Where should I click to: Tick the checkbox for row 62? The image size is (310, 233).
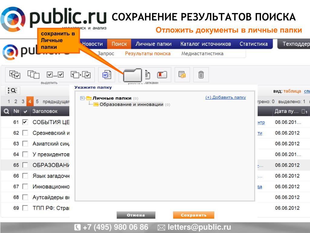[x=25, y=133]
